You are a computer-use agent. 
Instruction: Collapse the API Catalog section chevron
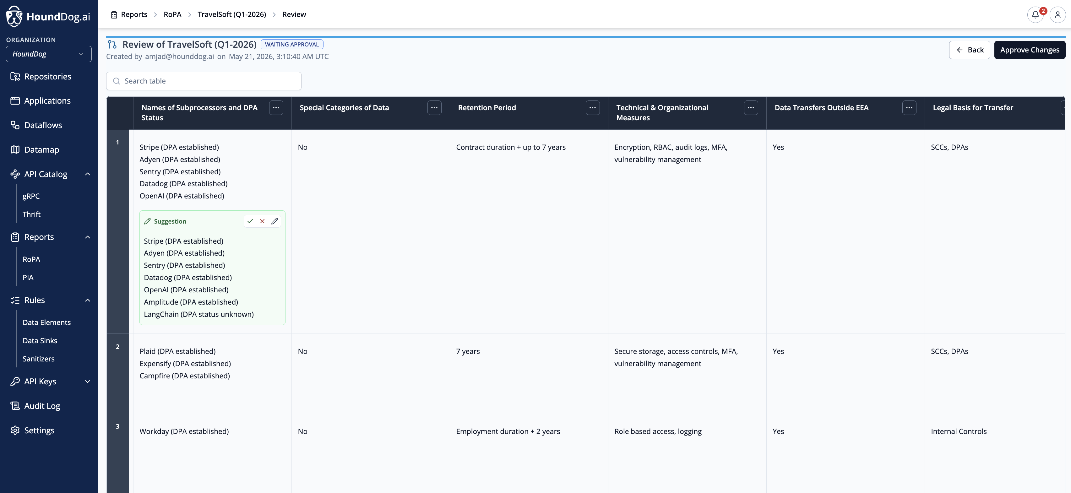tap(87, 174)
